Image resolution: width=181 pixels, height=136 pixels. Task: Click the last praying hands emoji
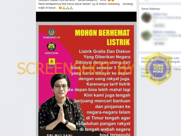(71, 8)
